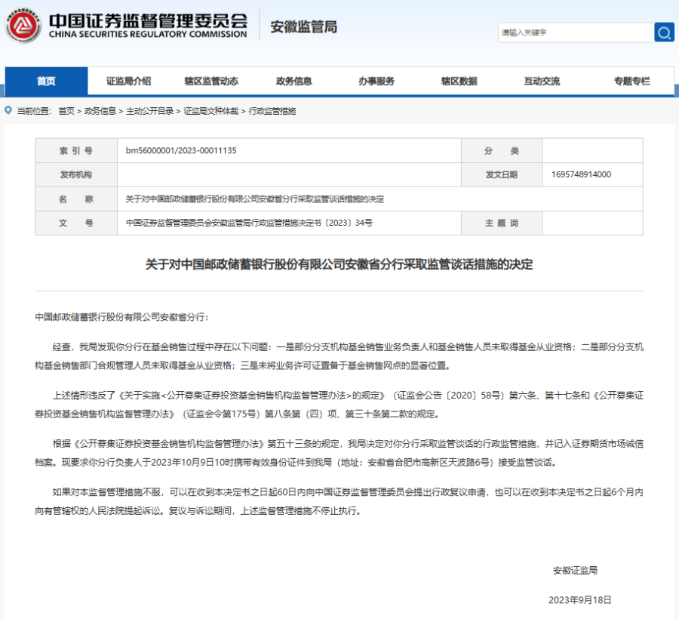Click the index number bm56000001/2023-00011135
The width and height of the screenshot is (679, 619).
coord(181,151)
